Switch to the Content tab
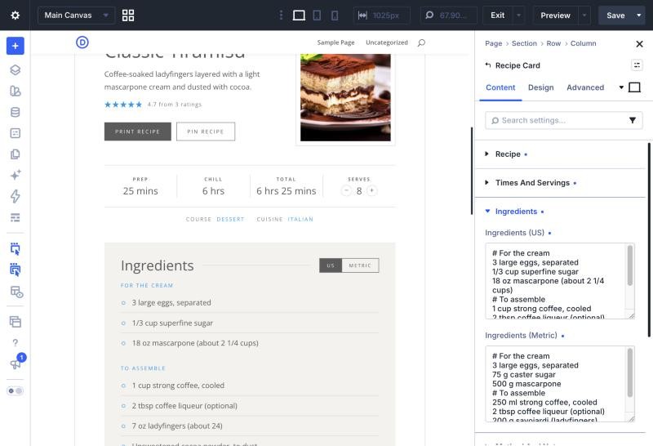Screen dimensions: 653x446 [500, 87]
